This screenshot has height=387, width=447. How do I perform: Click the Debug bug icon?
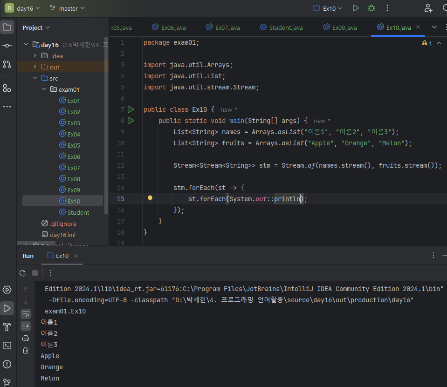tap(371, 8)
